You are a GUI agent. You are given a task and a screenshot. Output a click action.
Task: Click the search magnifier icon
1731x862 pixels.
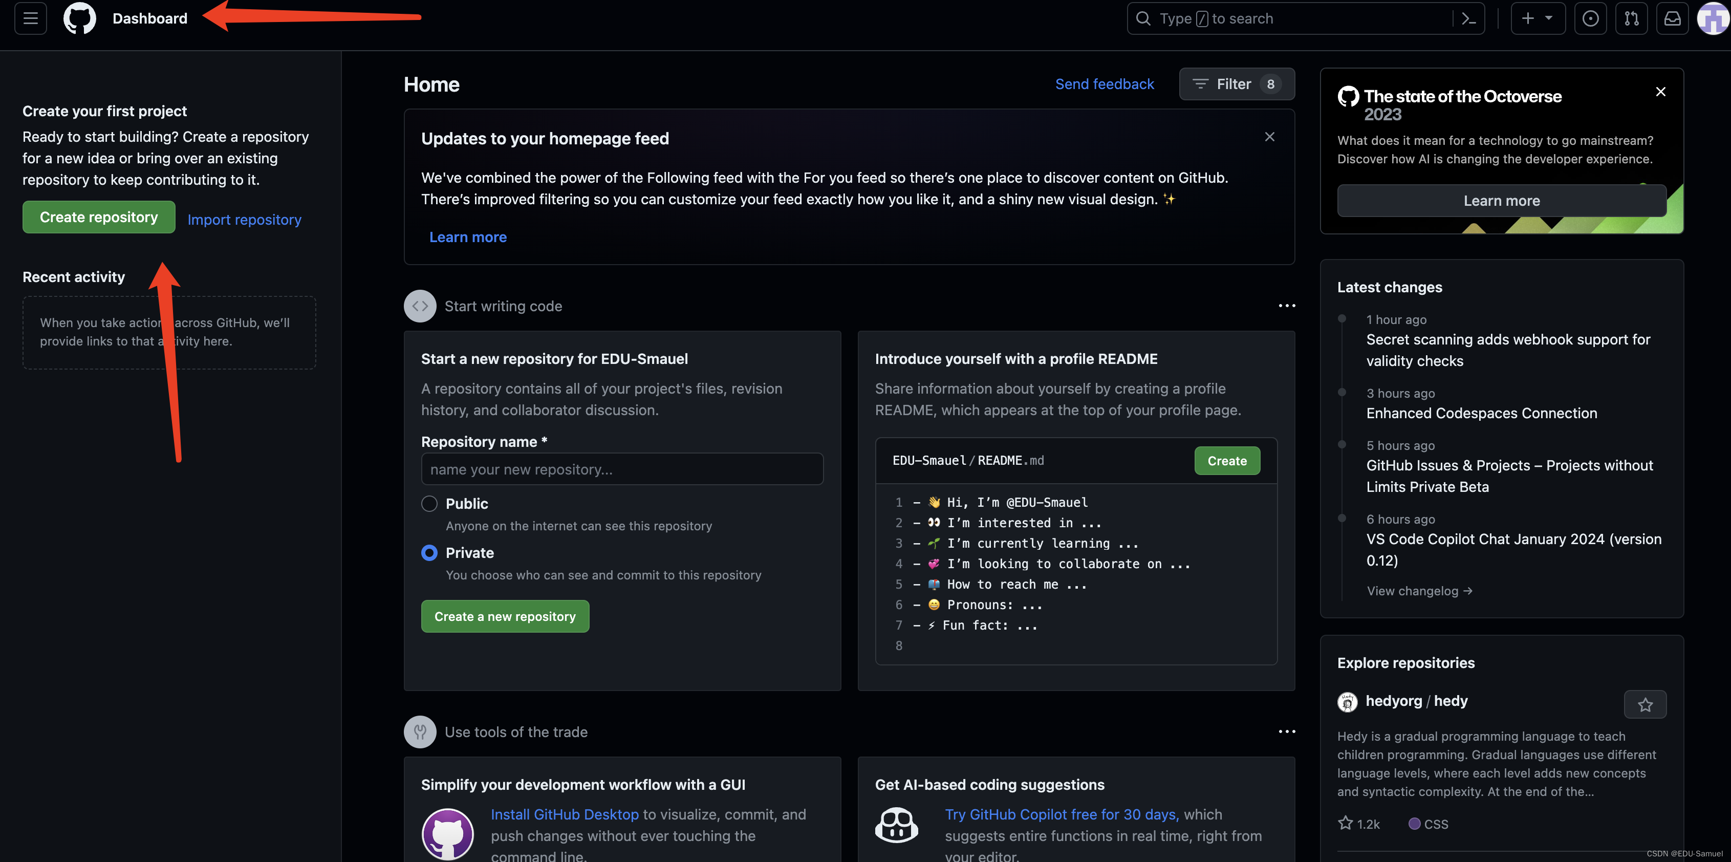[1143, 19]
